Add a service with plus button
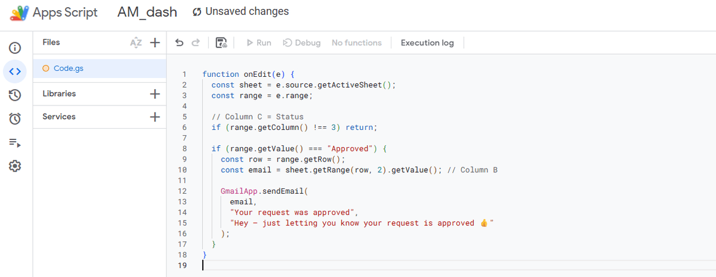This screenshot has height=277, width=716. click(155, 117)
